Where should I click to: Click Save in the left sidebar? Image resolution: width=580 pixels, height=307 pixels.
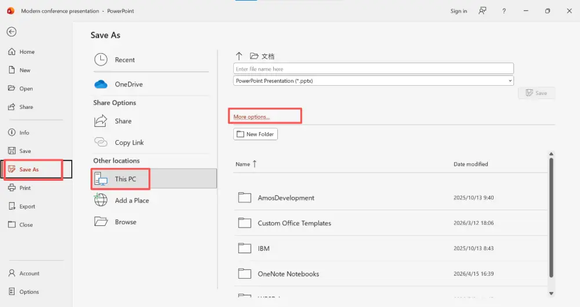[20, 151]
